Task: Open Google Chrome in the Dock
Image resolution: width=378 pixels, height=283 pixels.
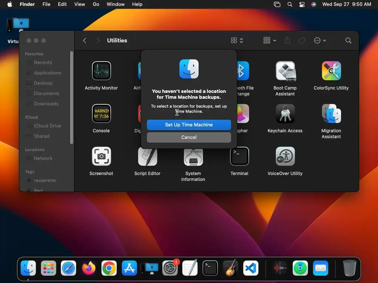Action: (x=109, y=268)
